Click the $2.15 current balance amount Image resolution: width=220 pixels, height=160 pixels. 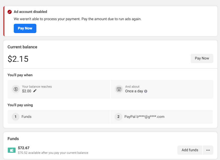tap(18, 59)
